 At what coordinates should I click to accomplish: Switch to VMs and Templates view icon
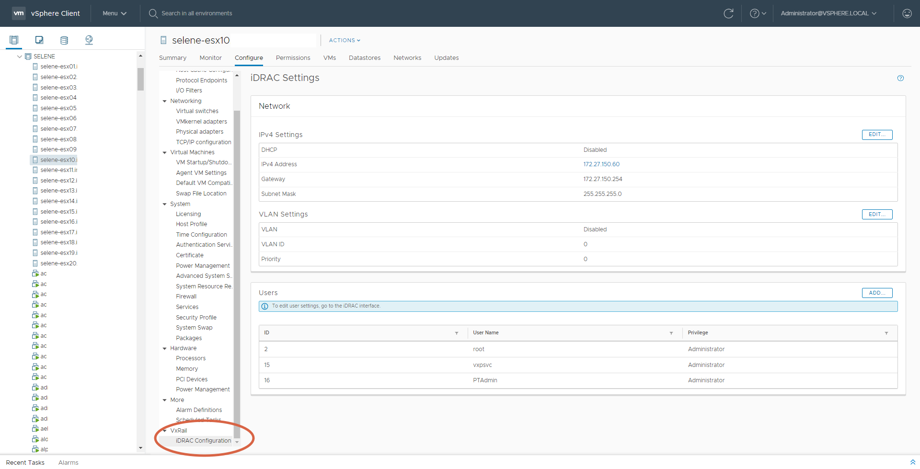coord(39,40)
